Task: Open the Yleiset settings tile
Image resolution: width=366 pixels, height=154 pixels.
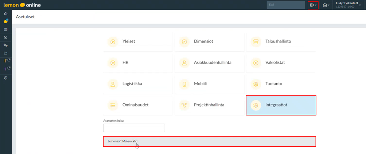Action: coord(138,41)
